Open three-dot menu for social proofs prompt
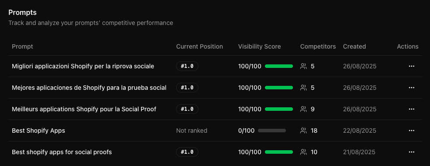Viewport: 430px width, 166px height. [411, 152]
